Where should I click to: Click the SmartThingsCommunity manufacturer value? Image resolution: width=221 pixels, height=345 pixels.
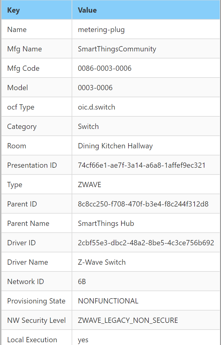(117, 49)
